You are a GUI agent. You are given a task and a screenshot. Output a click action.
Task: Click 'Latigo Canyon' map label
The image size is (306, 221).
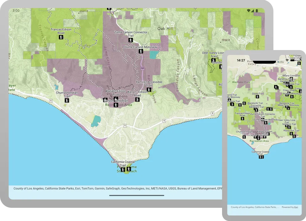(x=200, y=86)
